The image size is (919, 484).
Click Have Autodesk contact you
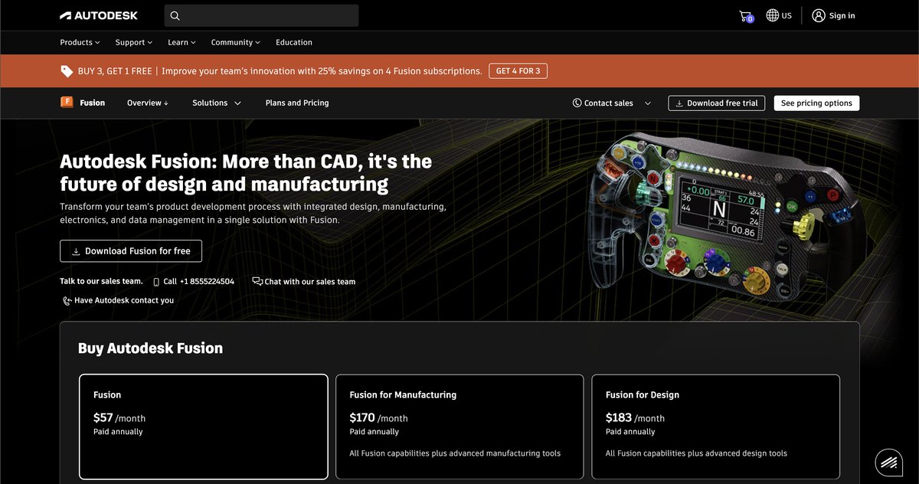[124, 300]
